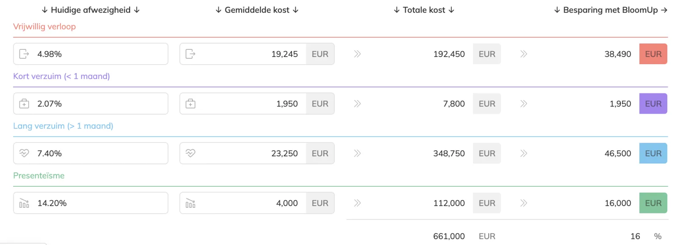Edit the 4.98% voluntary turnover field
Image resolution: width=677 pixels, height=245 pixels.
(x=91, y=54)
